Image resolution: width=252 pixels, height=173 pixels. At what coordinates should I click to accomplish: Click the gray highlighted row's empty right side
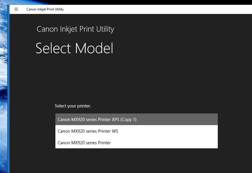pyautogui.click(x=177, y=119)
